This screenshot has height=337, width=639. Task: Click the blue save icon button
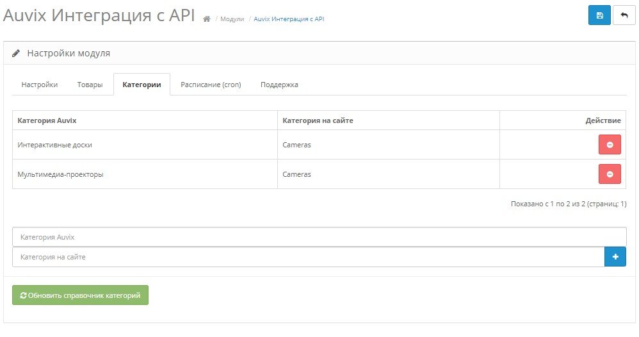pyautogui.click(x=599, y=15)
